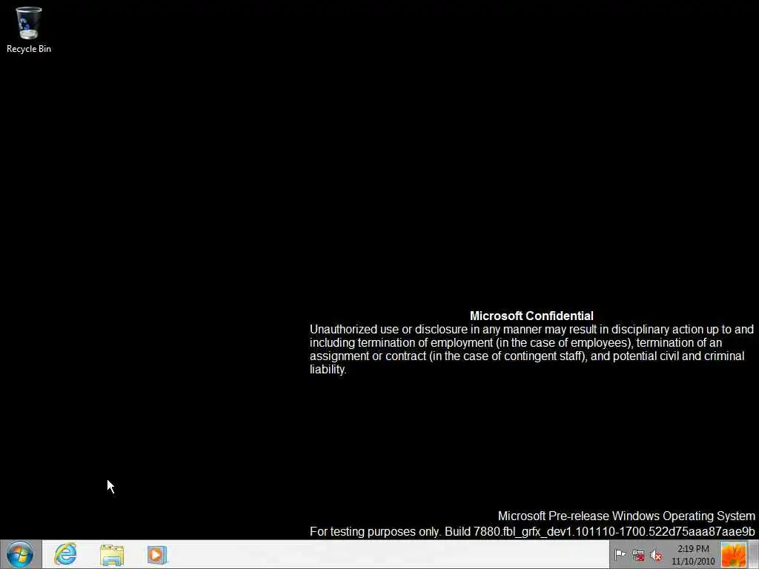Open the Start menu orb
This screenshot has height=569, width=759.
pos(20,554)
